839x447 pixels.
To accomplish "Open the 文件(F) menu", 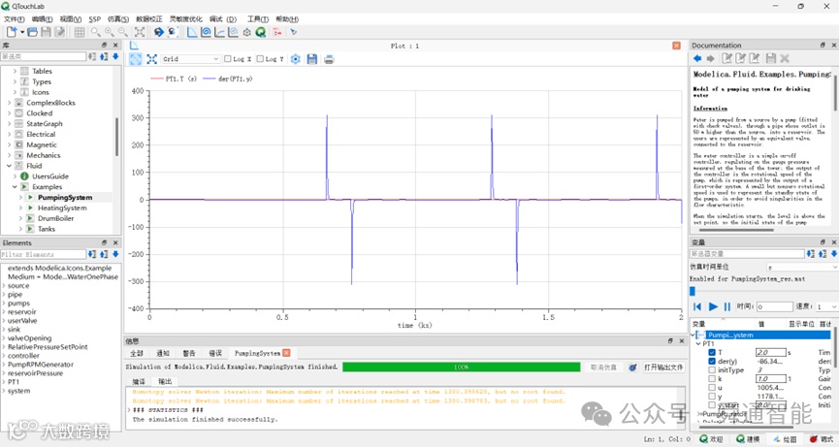I will point(14,18).
